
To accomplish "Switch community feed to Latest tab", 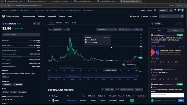I will point(175,30).
